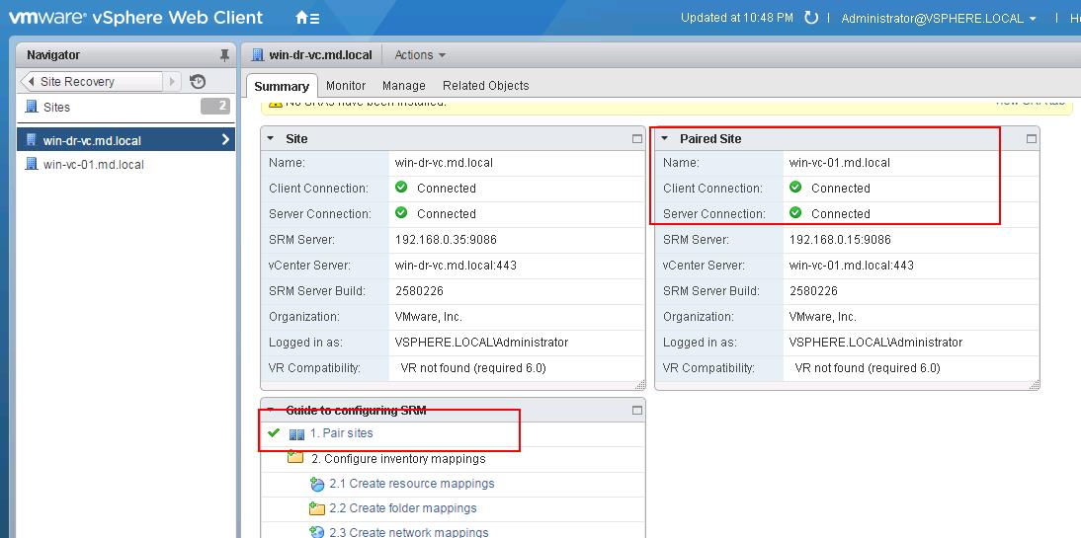Open the navigation history icon
Image resolution: width=1081 pixels, height=538 pixels.
point(198,81)
